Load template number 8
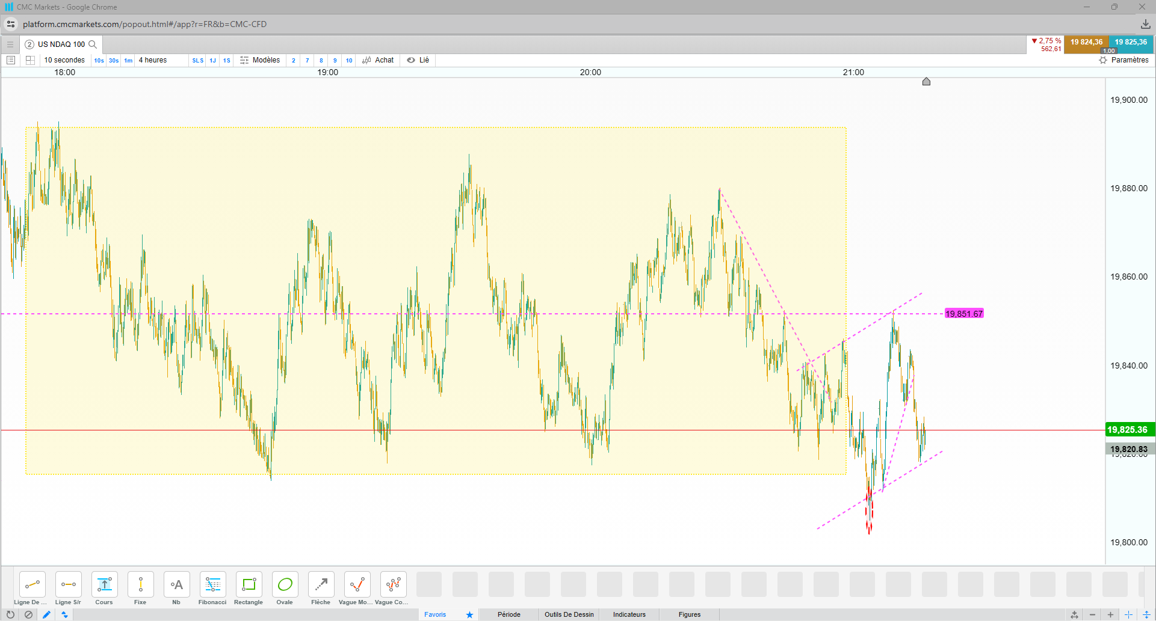 (x=321, y=60)
